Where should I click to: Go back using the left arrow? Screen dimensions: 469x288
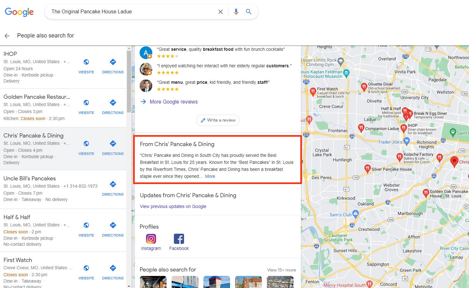pos(7,36)
